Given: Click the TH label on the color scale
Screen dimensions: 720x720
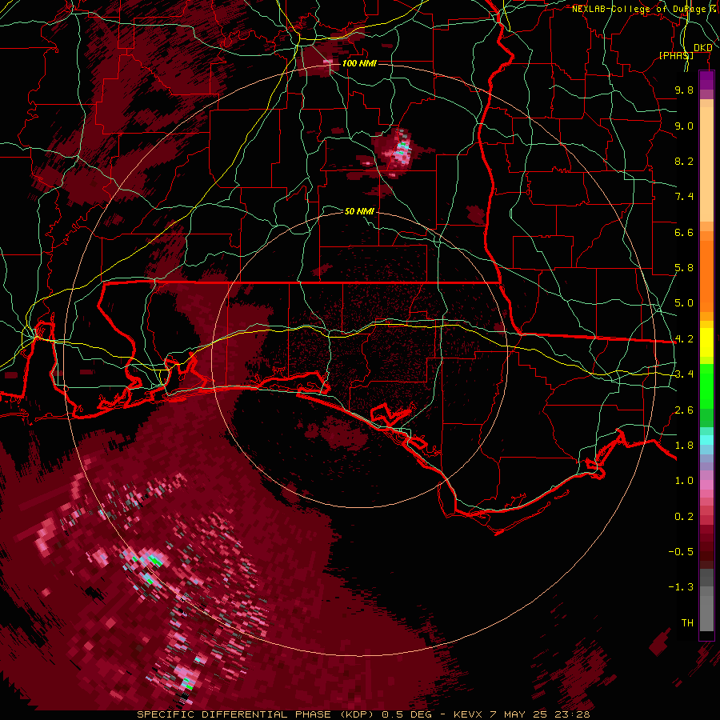Looking at the screenshot, I should tap(687, 623).
